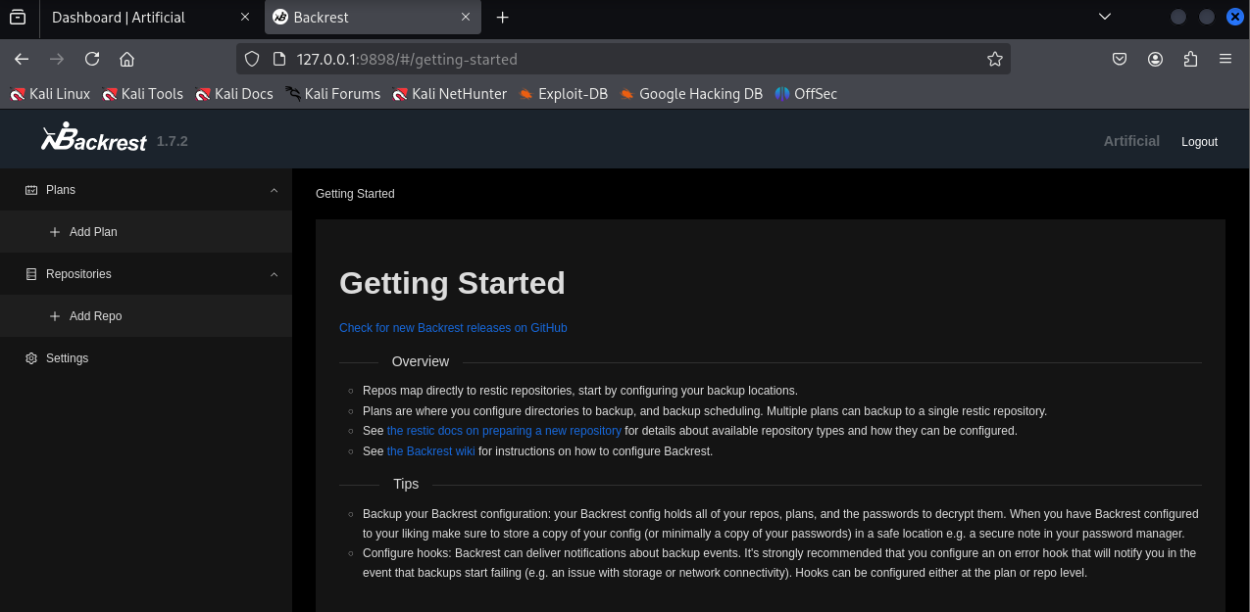Go to browser home page icon
Screen dimensions: 1250x612
tap(126, 59)
